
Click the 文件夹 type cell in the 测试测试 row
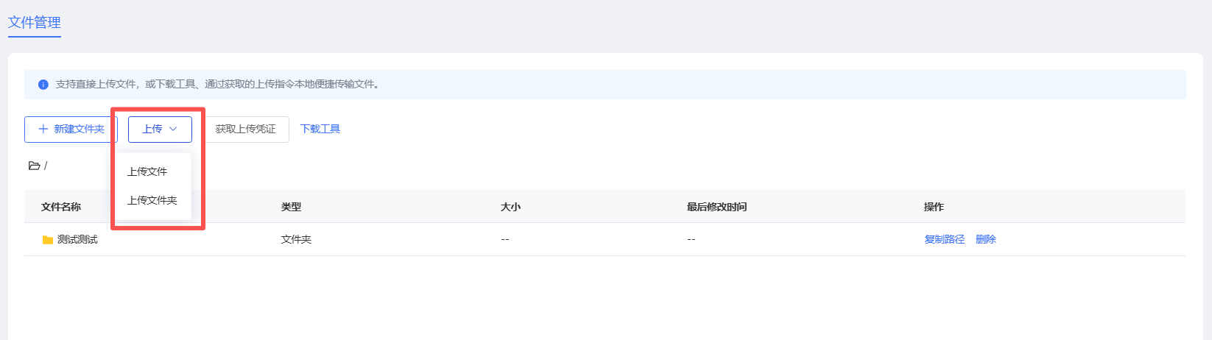pyautogui.click(x=296, y=239)
